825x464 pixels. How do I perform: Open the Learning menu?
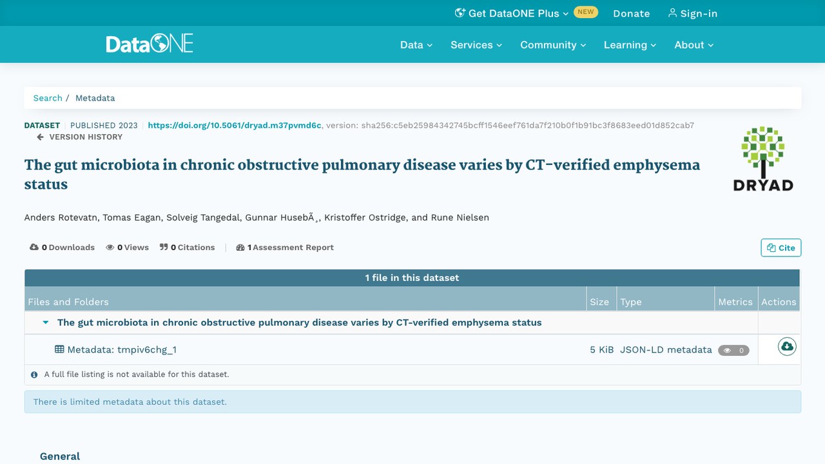tap(630, 44)
